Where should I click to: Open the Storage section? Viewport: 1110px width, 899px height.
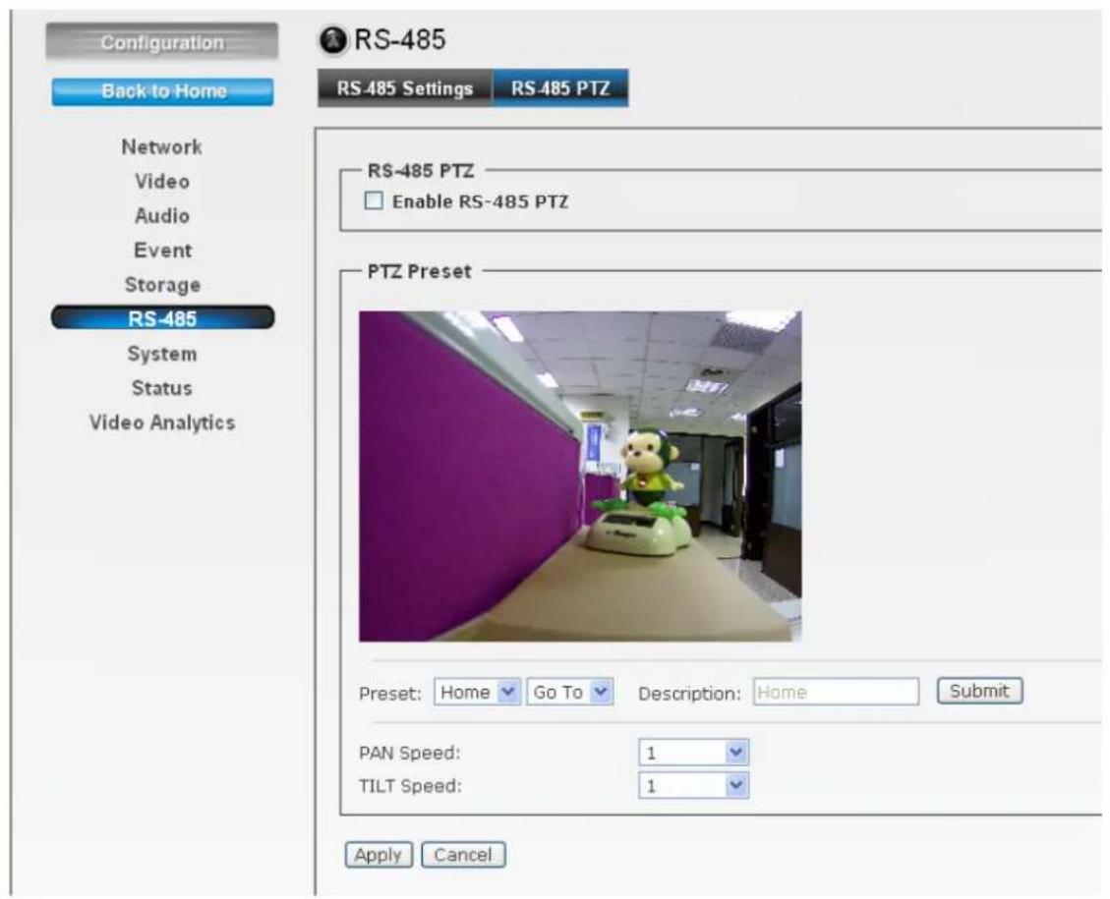click(x=162, y=285)
